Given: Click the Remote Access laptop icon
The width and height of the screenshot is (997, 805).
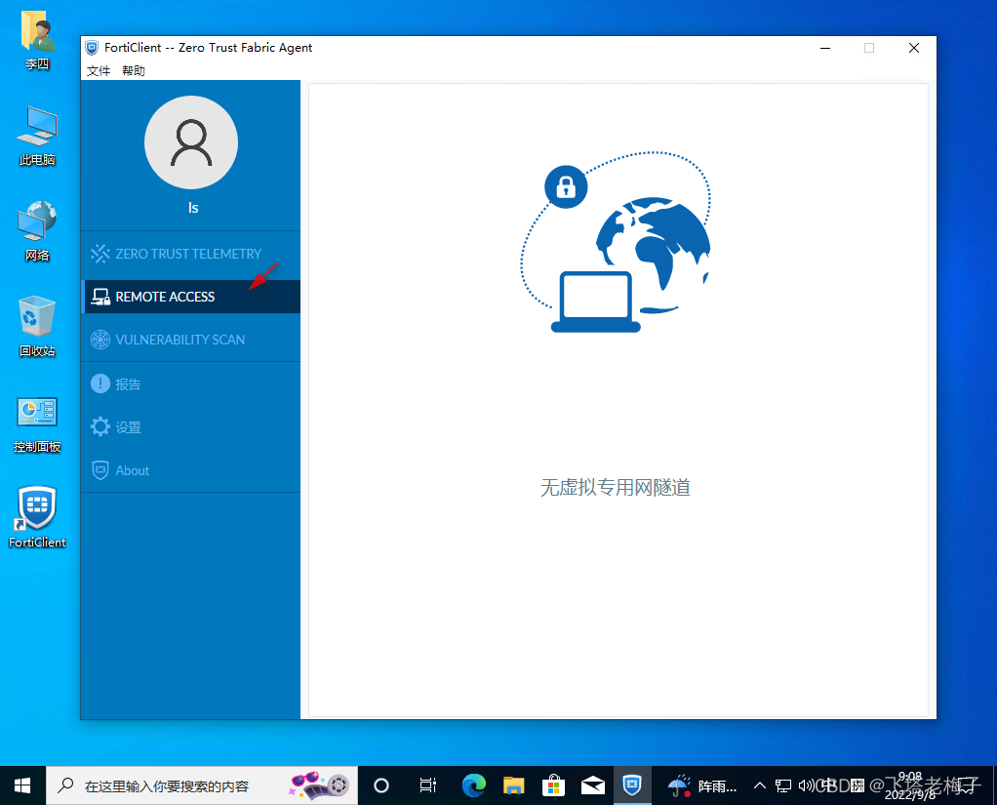Looking at the screenshot, I should point(100,297).
